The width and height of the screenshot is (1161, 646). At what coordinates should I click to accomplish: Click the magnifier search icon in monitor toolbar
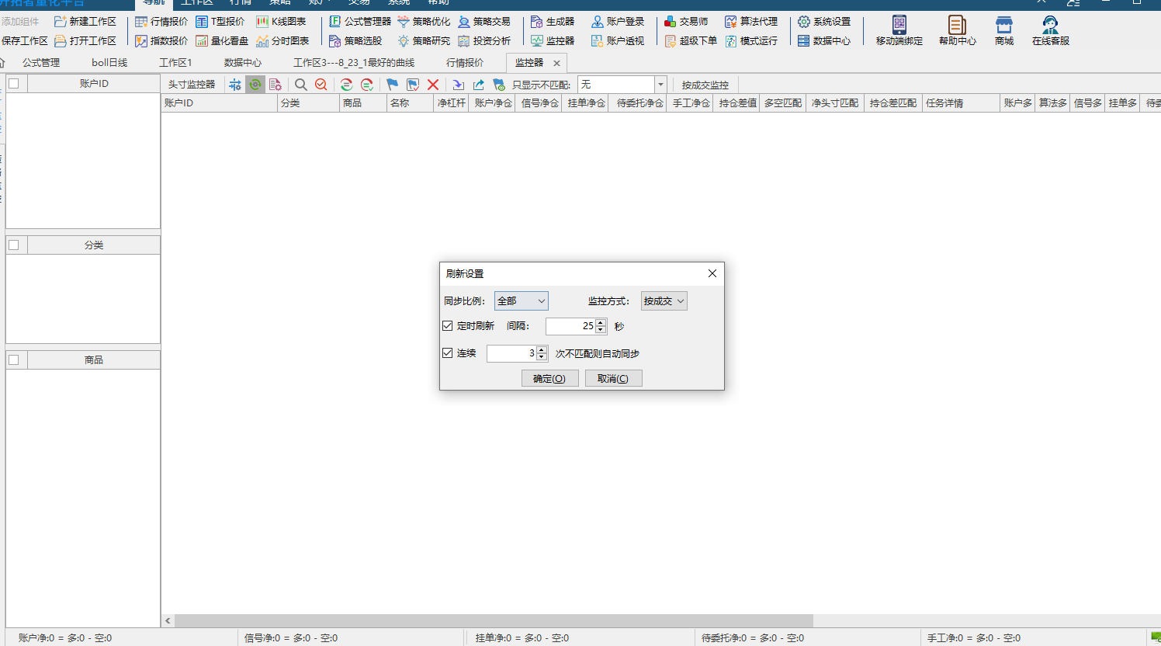(x=300, y=85)
